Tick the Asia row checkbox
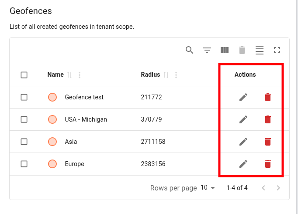This screenshot has height=214, width=298. pyautogui.click(x=24, y=142)
